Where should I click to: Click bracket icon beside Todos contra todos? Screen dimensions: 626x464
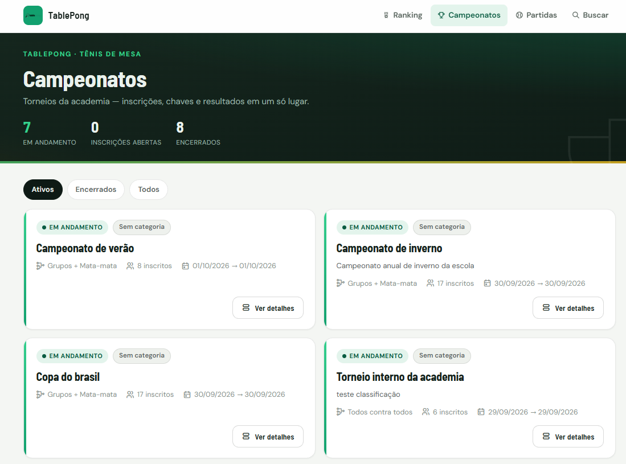tap(340, 412)
